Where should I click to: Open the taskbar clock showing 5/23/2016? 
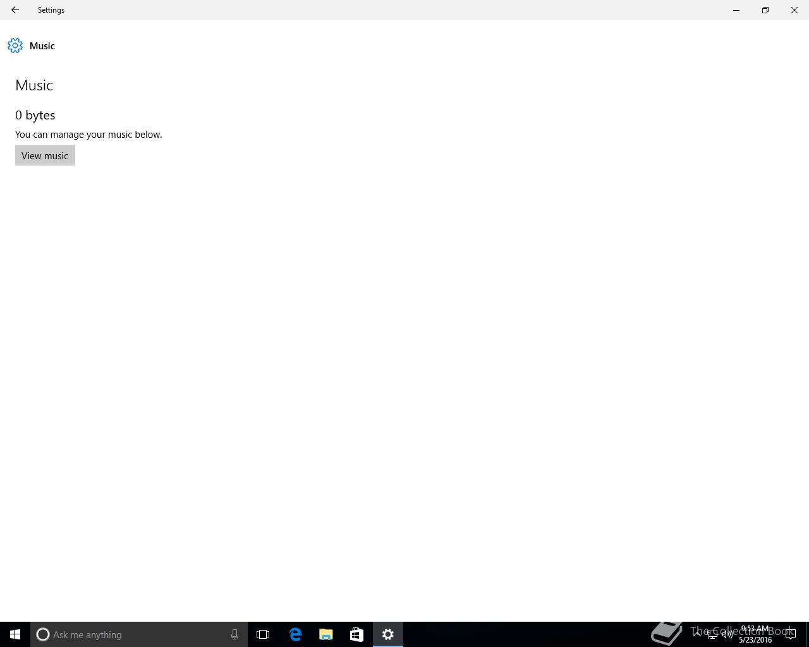point(755,634)
